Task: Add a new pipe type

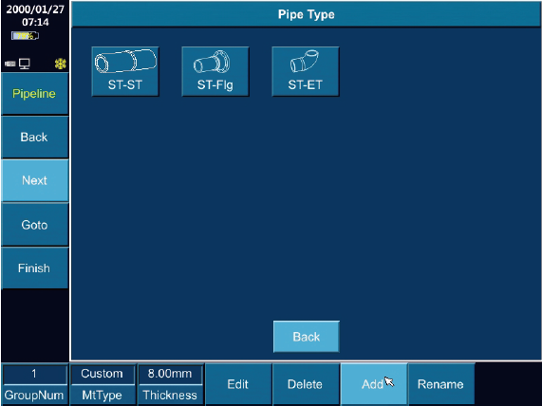Action: pos(374,384)
